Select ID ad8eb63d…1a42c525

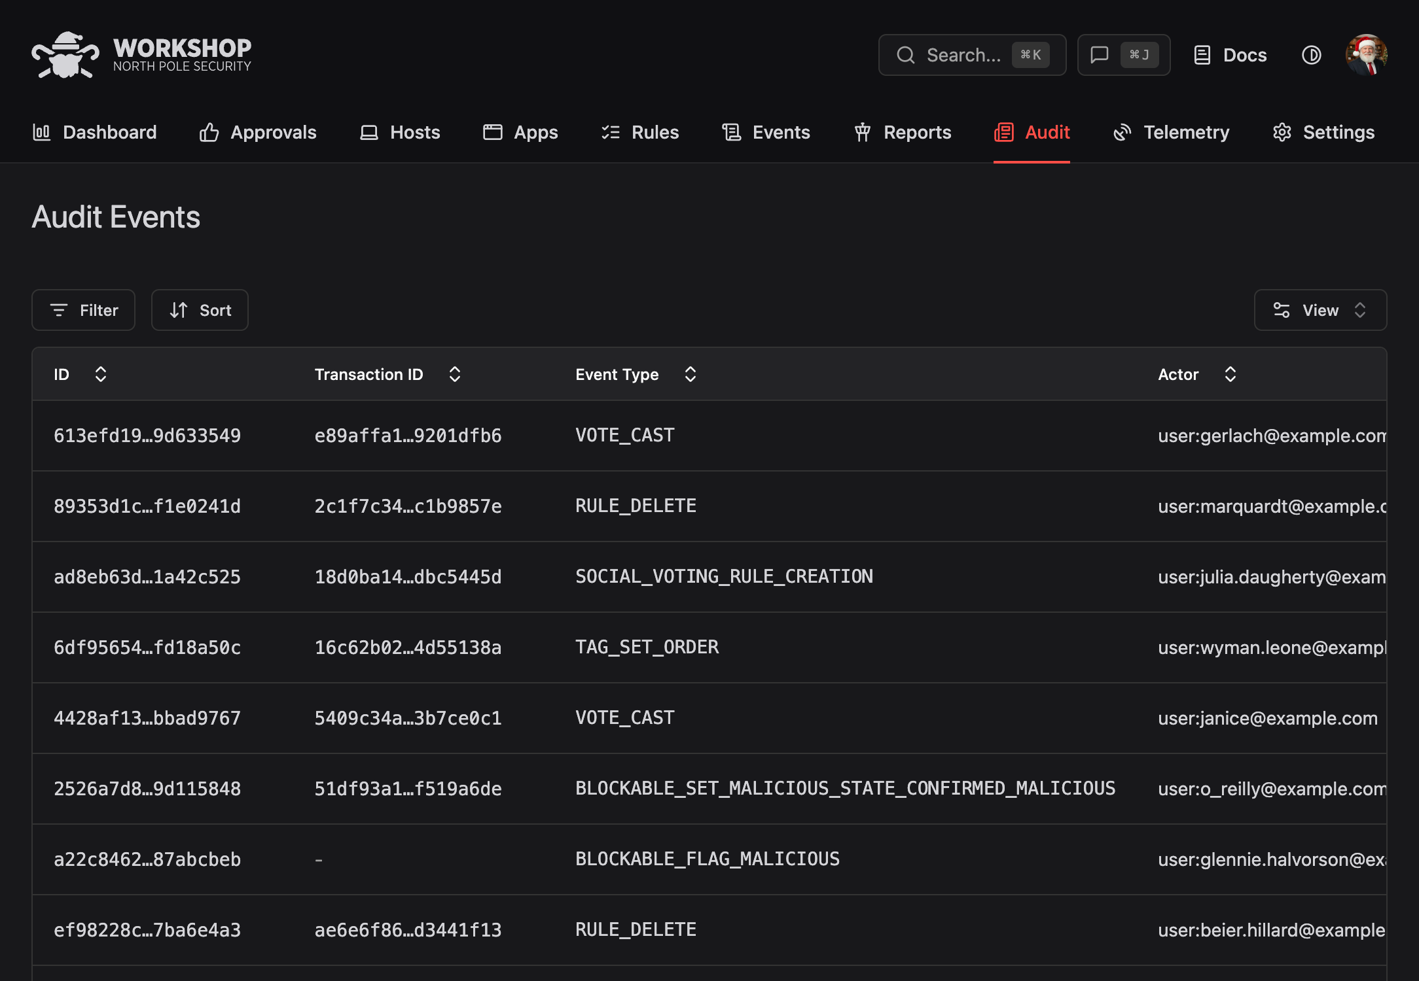(x=147, y=577)
